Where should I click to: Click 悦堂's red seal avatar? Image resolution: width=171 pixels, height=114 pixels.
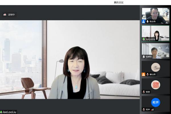click(x=155, y=85)
